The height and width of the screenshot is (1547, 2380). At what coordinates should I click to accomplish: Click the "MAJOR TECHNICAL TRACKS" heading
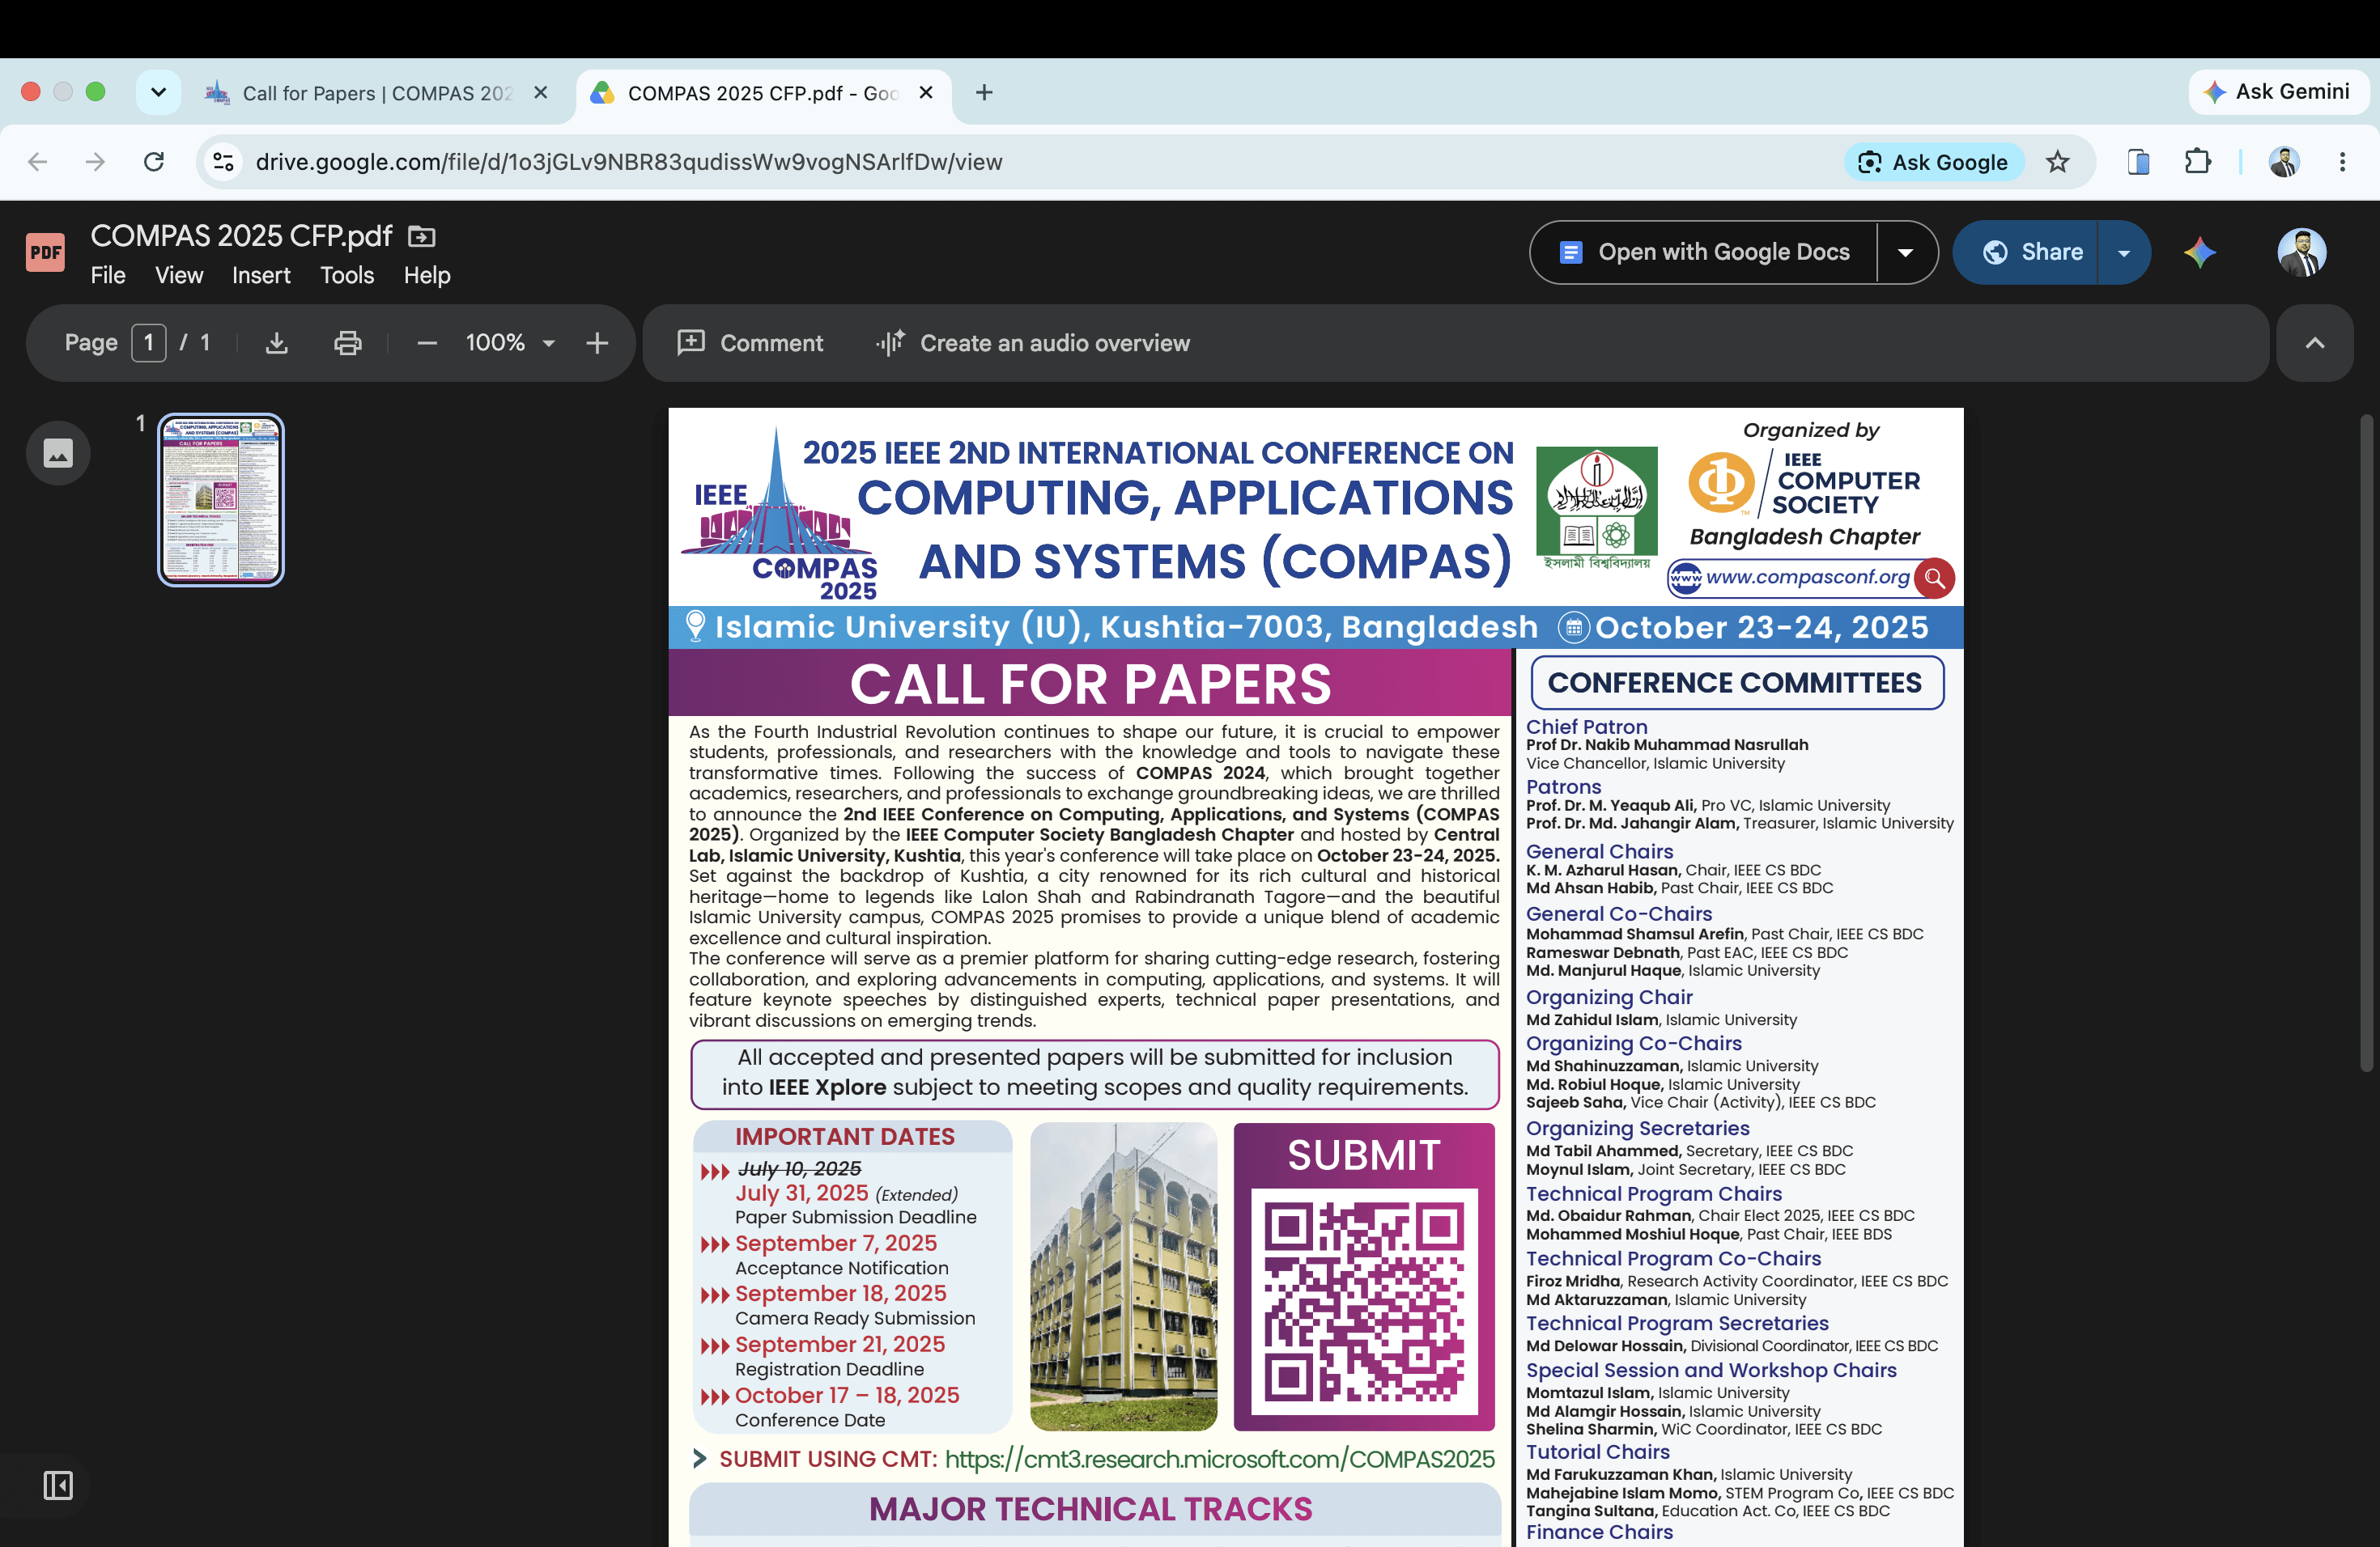pyautogui.click(x=1090, y=1509)
